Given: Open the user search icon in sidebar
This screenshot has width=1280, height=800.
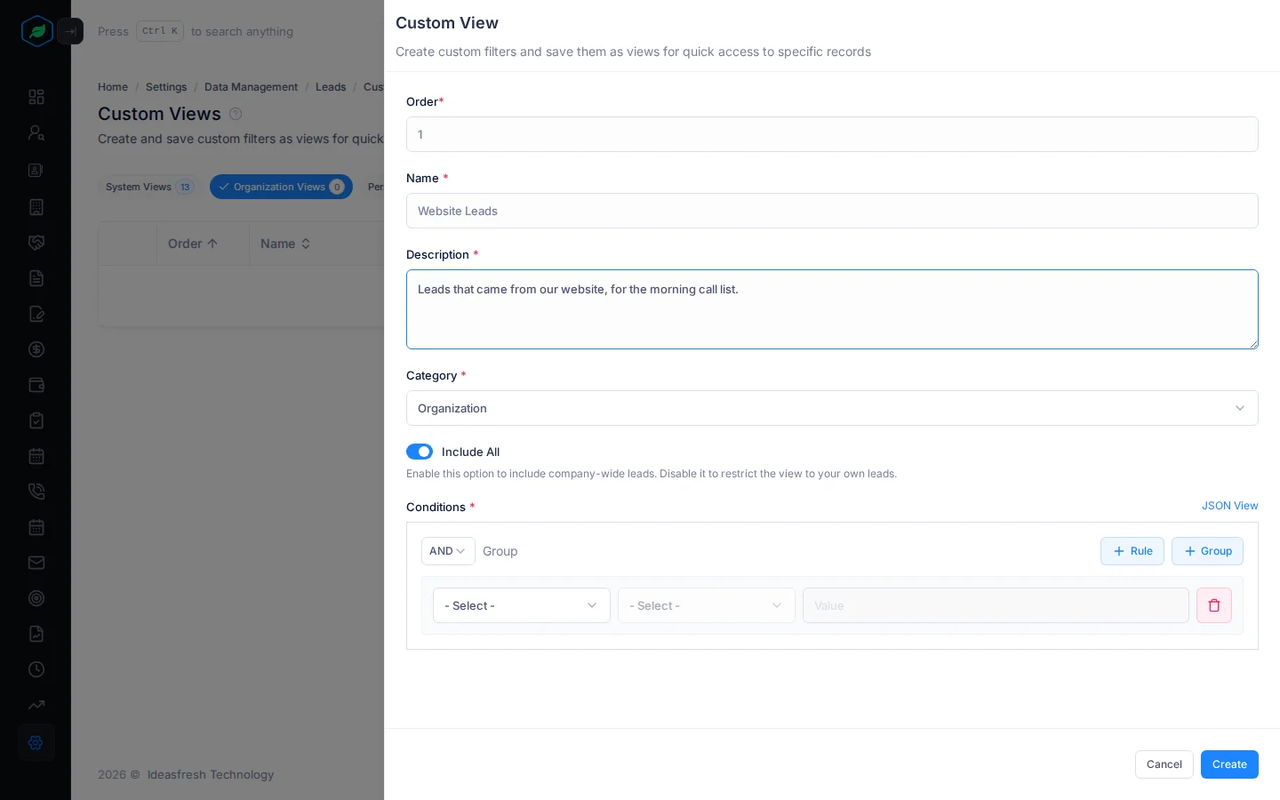Looking at the screenshot, I should click(x=36, y=132).
